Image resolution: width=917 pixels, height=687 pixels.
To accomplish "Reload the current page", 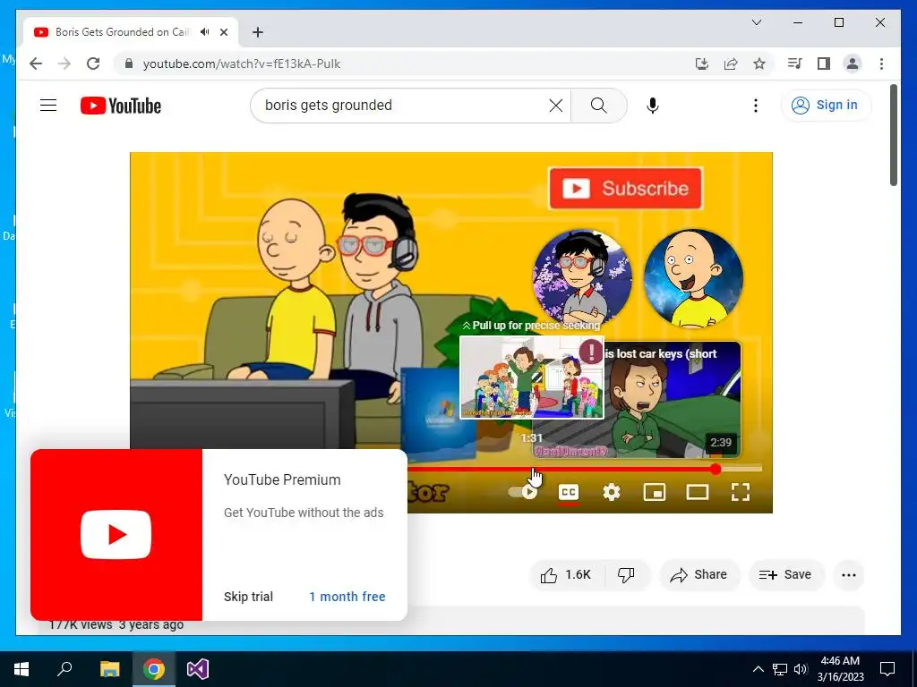I will (93, 64).
